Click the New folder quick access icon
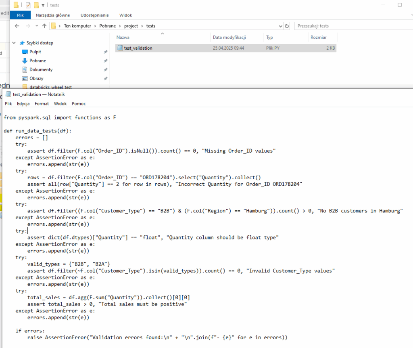 pos(36,5)
